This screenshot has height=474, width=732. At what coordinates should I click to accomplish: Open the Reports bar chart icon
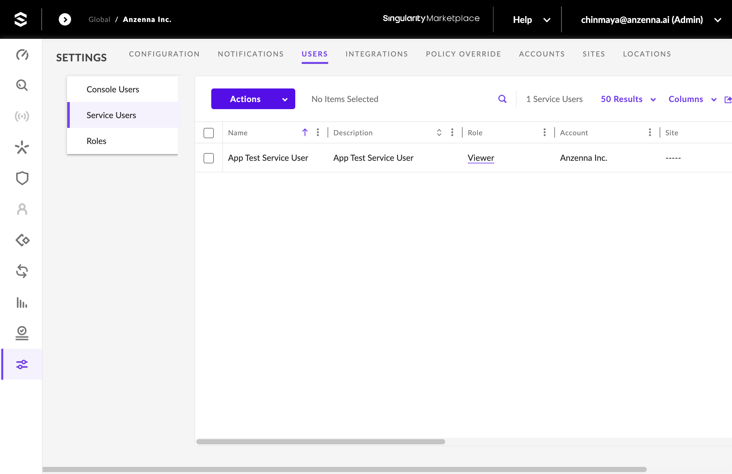point(22,303)
